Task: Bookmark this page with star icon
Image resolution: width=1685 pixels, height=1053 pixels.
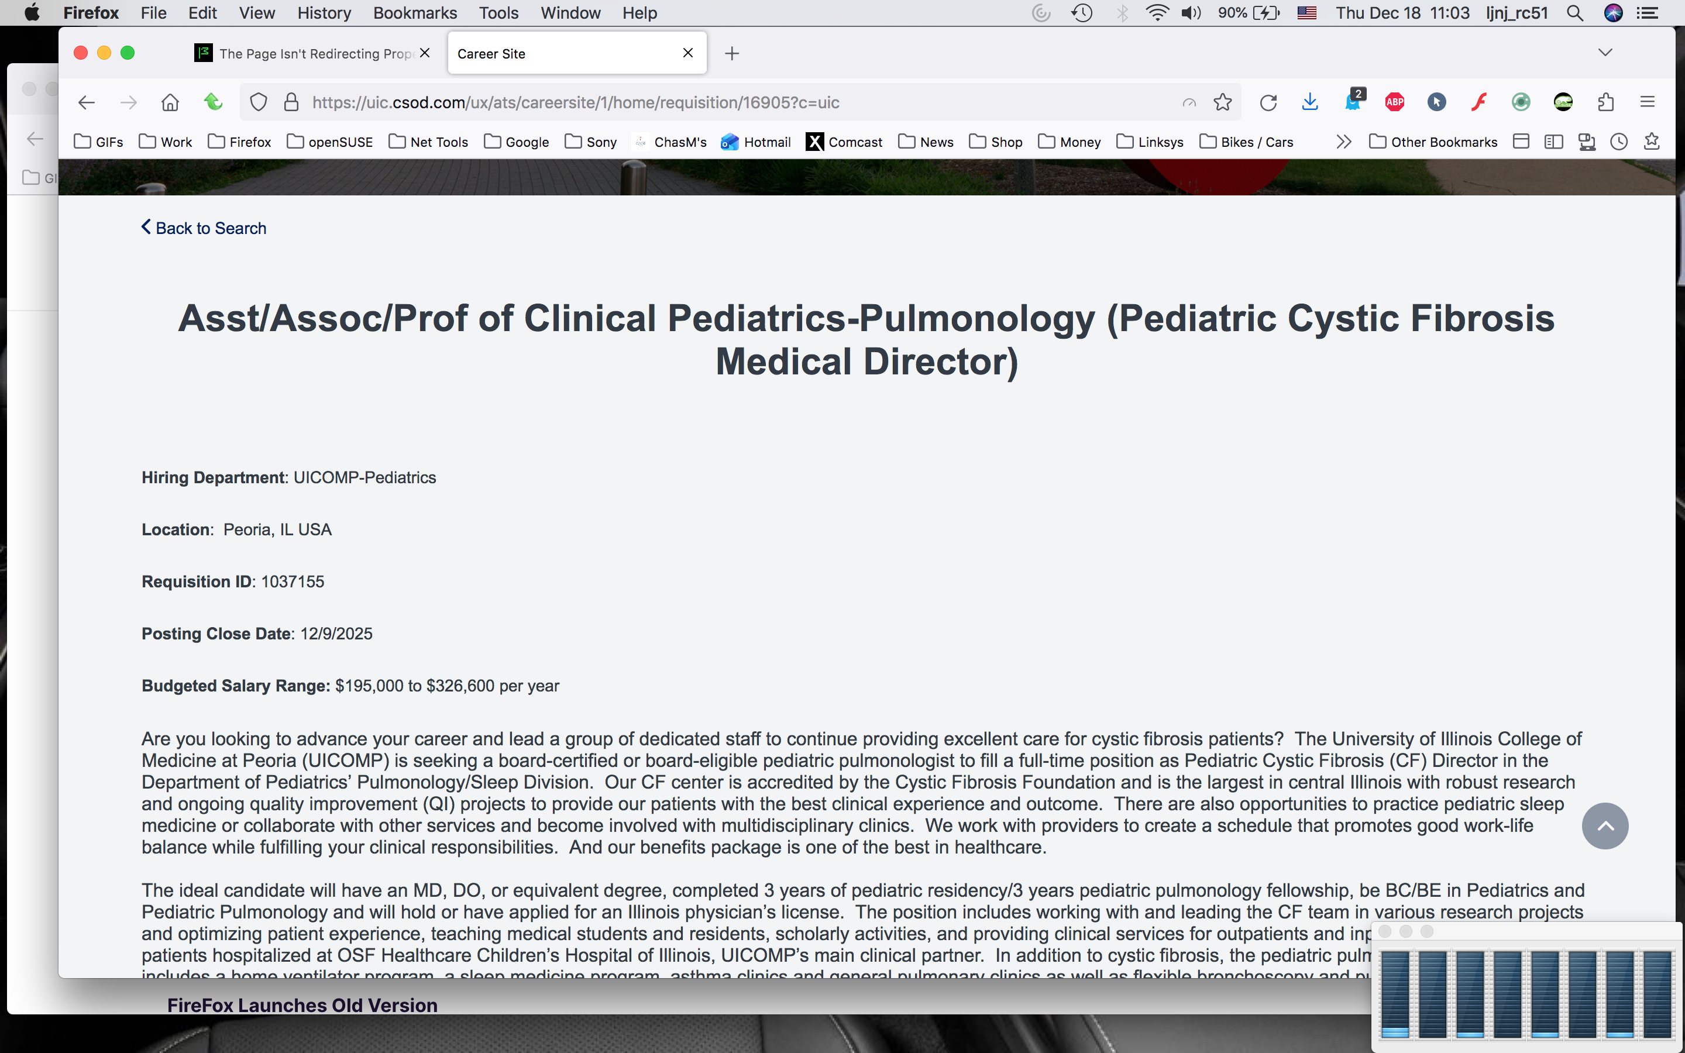Action: [1223, 102]
